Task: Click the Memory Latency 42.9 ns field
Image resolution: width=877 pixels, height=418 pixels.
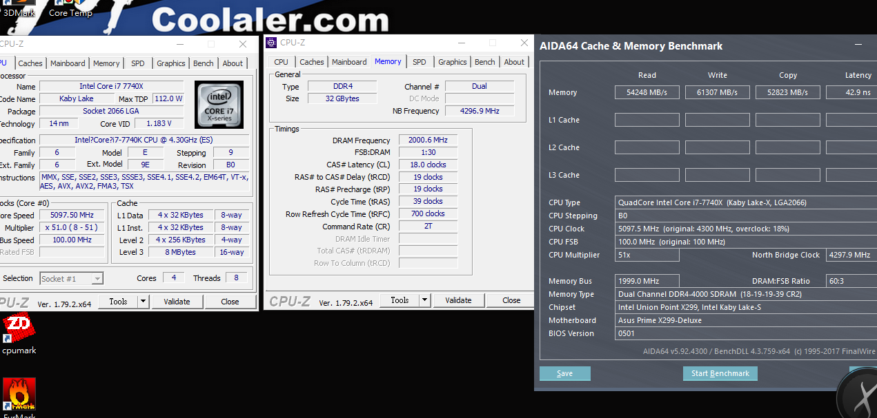Action: [851, 92]
